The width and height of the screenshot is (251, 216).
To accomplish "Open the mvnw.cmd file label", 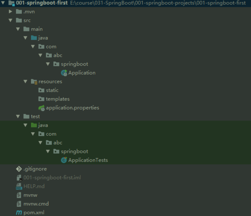I will (36, 204).
